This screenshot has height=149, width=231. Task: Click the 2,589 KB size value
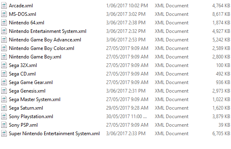pyautogui.click(x=221, y=48)
